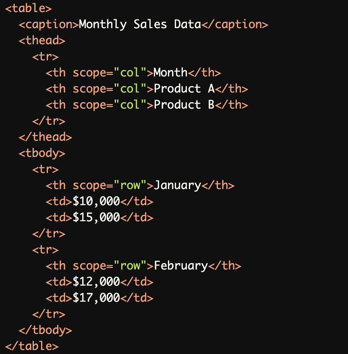The width and height of the screenshot is (348, 354).
Task: Click the word "Month" in header cell
Action: pos(170,72)
